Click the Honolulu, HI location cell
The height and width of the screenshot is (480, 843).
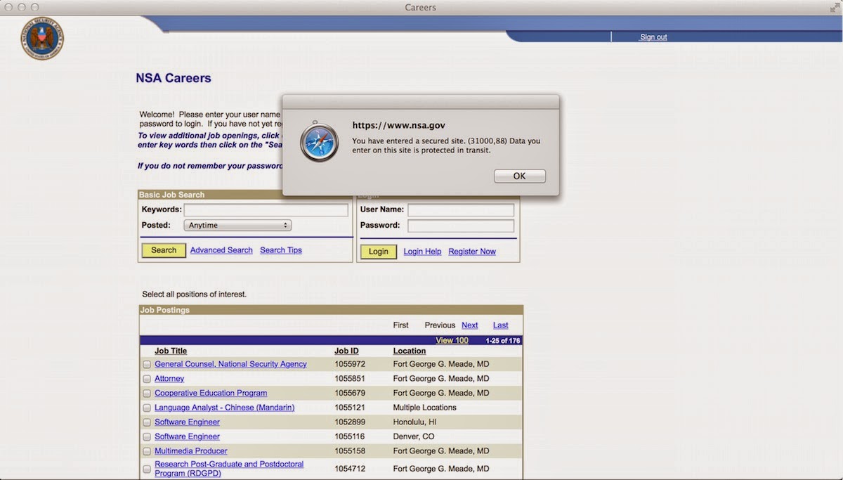click(415, 422)
